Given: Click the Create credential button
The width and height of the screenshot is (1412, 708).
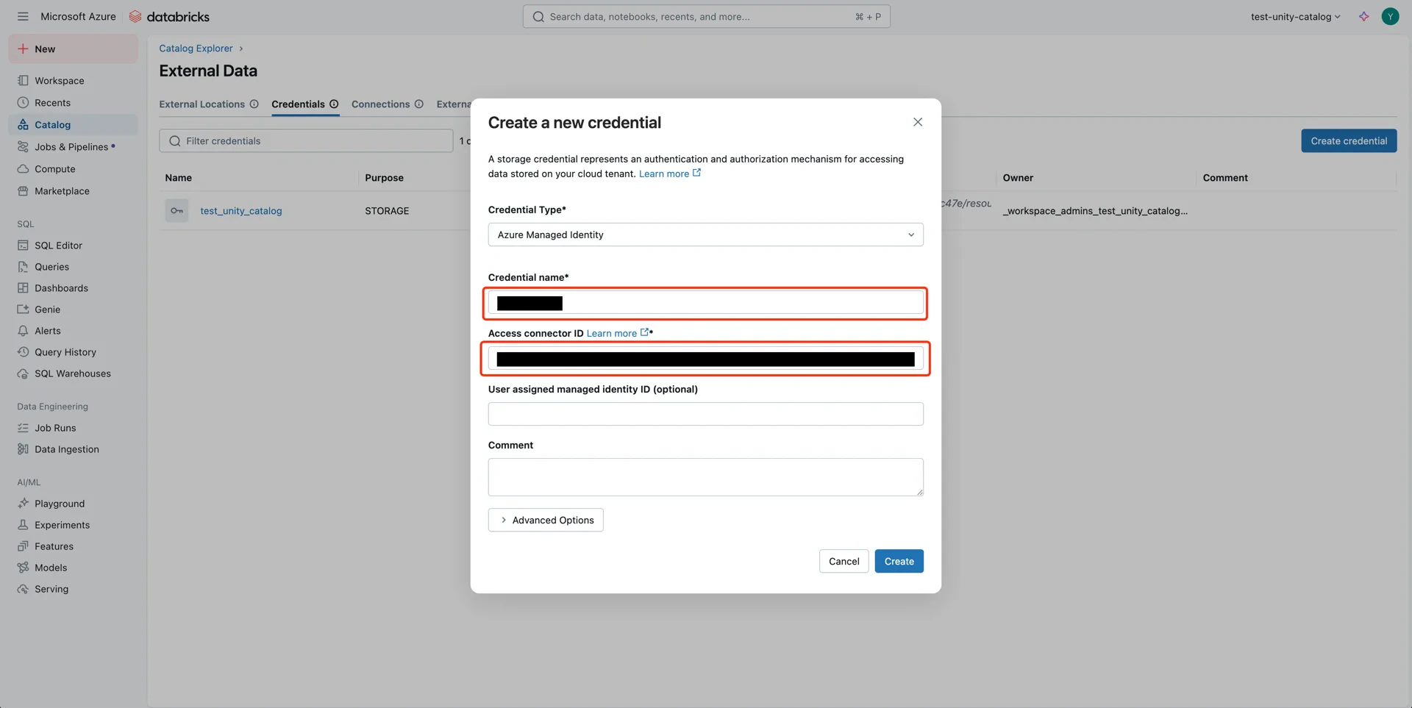Looking at the screenshot, I should [x=1349, y=140].
